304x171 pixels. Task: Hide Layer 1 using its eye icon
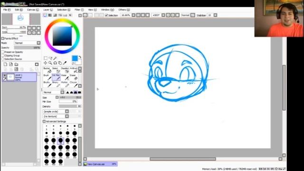pyautogui.click(x=5, y=75)
